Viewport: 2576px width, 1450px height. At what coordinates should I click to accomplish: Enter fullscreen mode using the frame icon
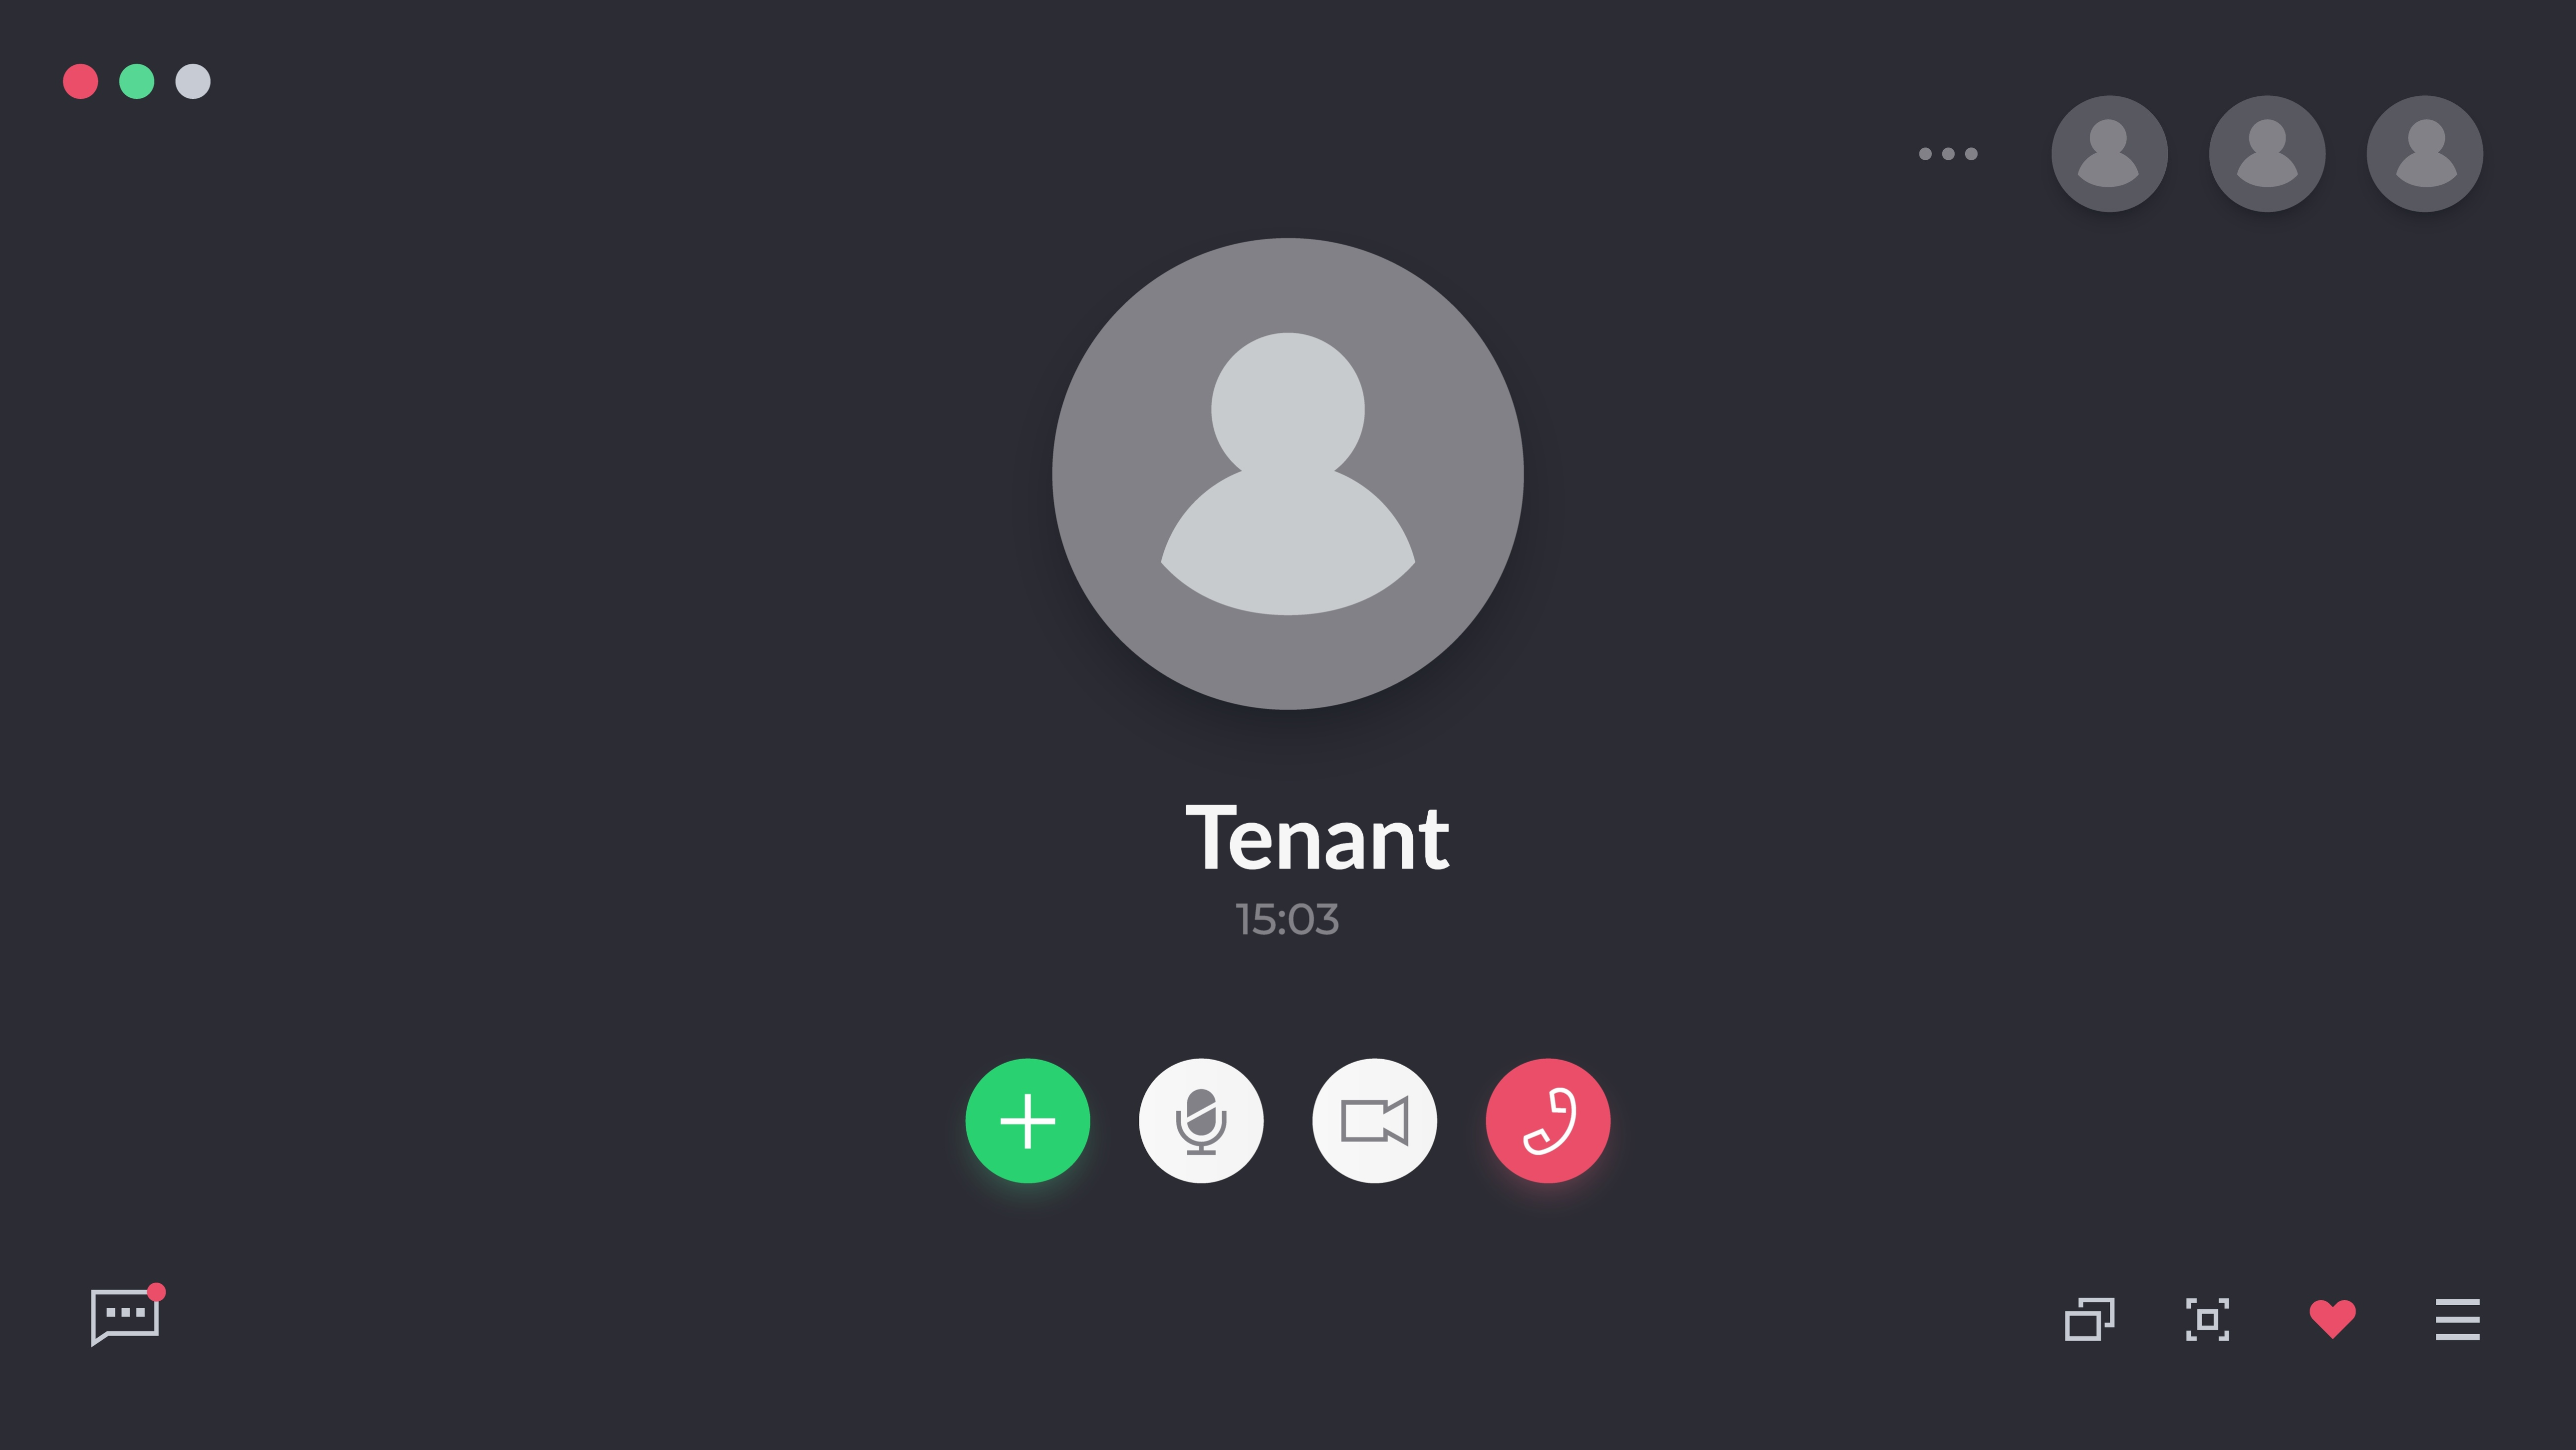[x=2207, y=1319]
